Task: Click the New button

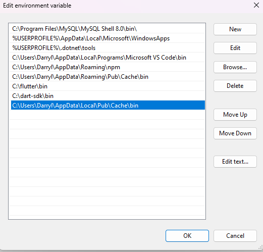Action: [235, 29]
